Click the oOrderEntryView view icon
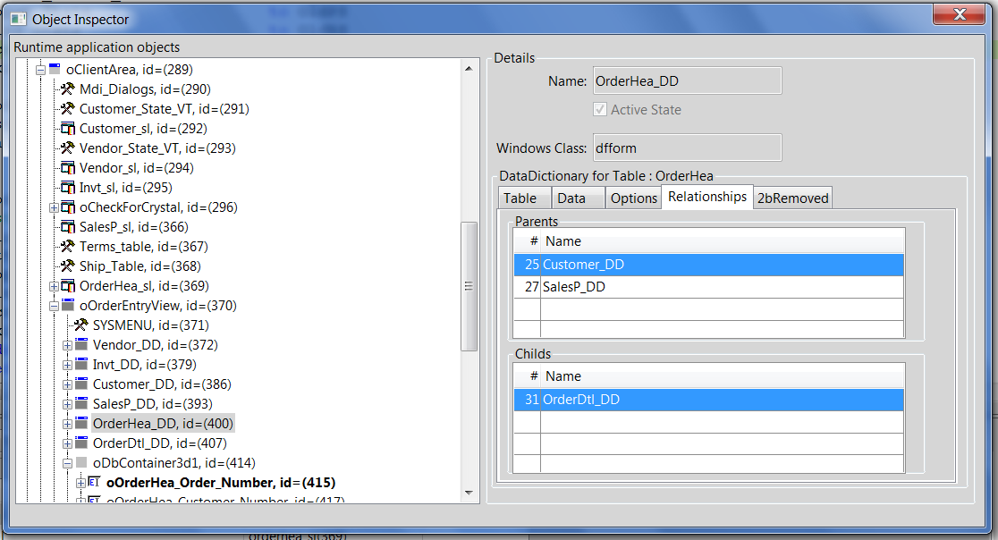This screenshot has height=540, width=998. [x=67, y=306]
